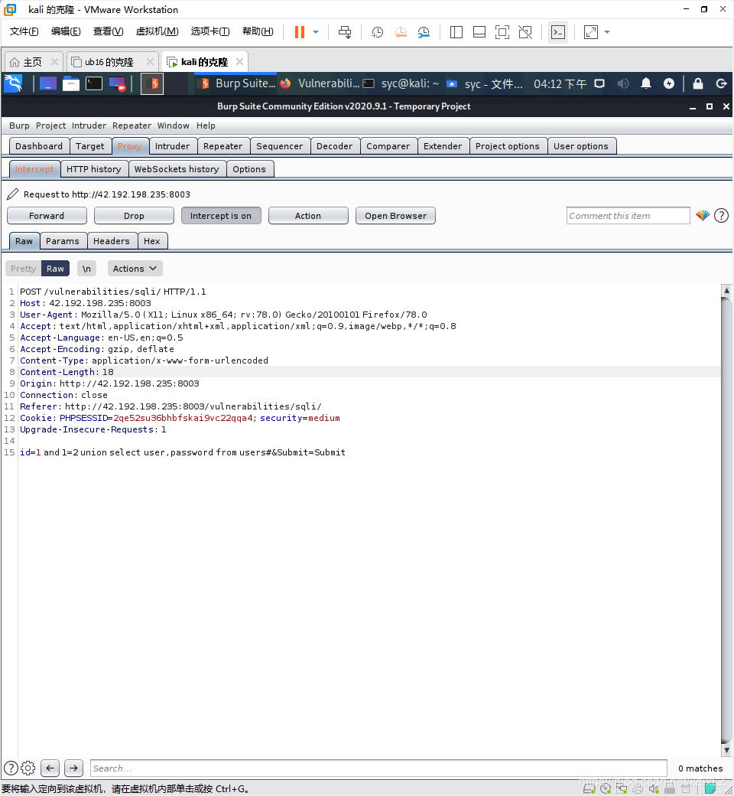Open the dropdown arrow next to the VMware pause button
The height and width of the screenshot is (796, 734).
316,32
